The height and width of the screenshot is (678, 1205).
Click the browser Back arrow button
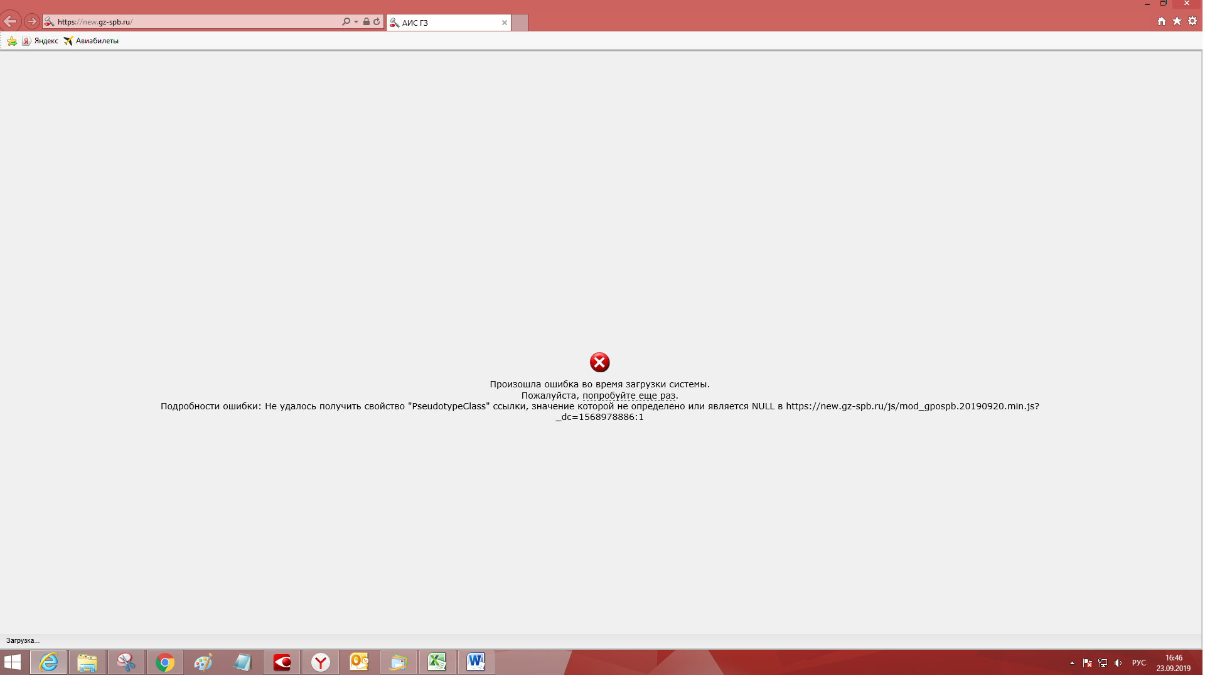(11, 21)
